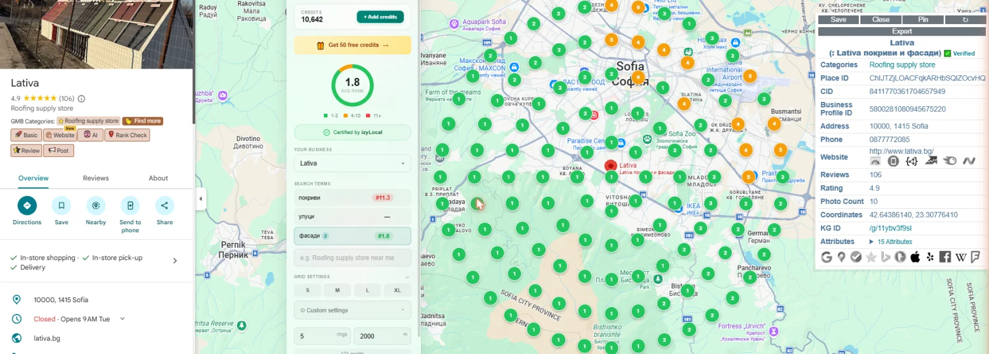Click the Save bookmark icon under Overview
The height and width of the screenshot is (354, 989).
point(61,205)
